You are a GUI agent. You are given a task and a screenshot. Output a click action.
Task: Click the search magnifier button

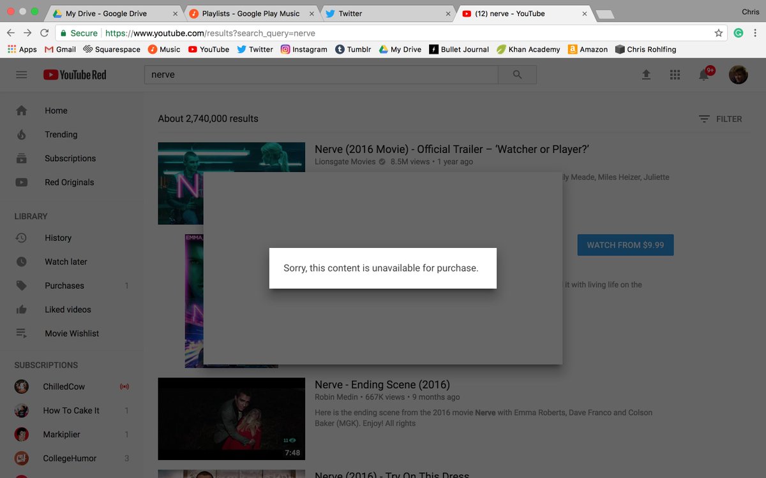517,75
